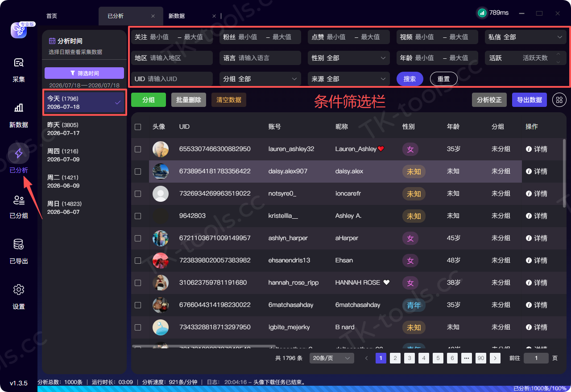Switch to the 新数据 tab

tap(177, 16)
